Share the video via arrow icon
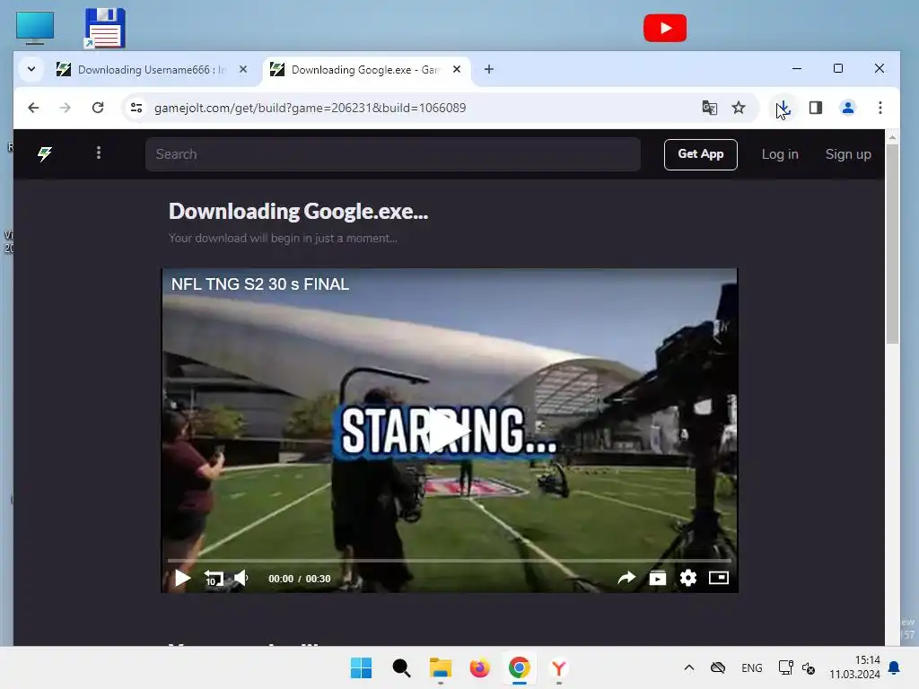 click(x=626, y=579)
